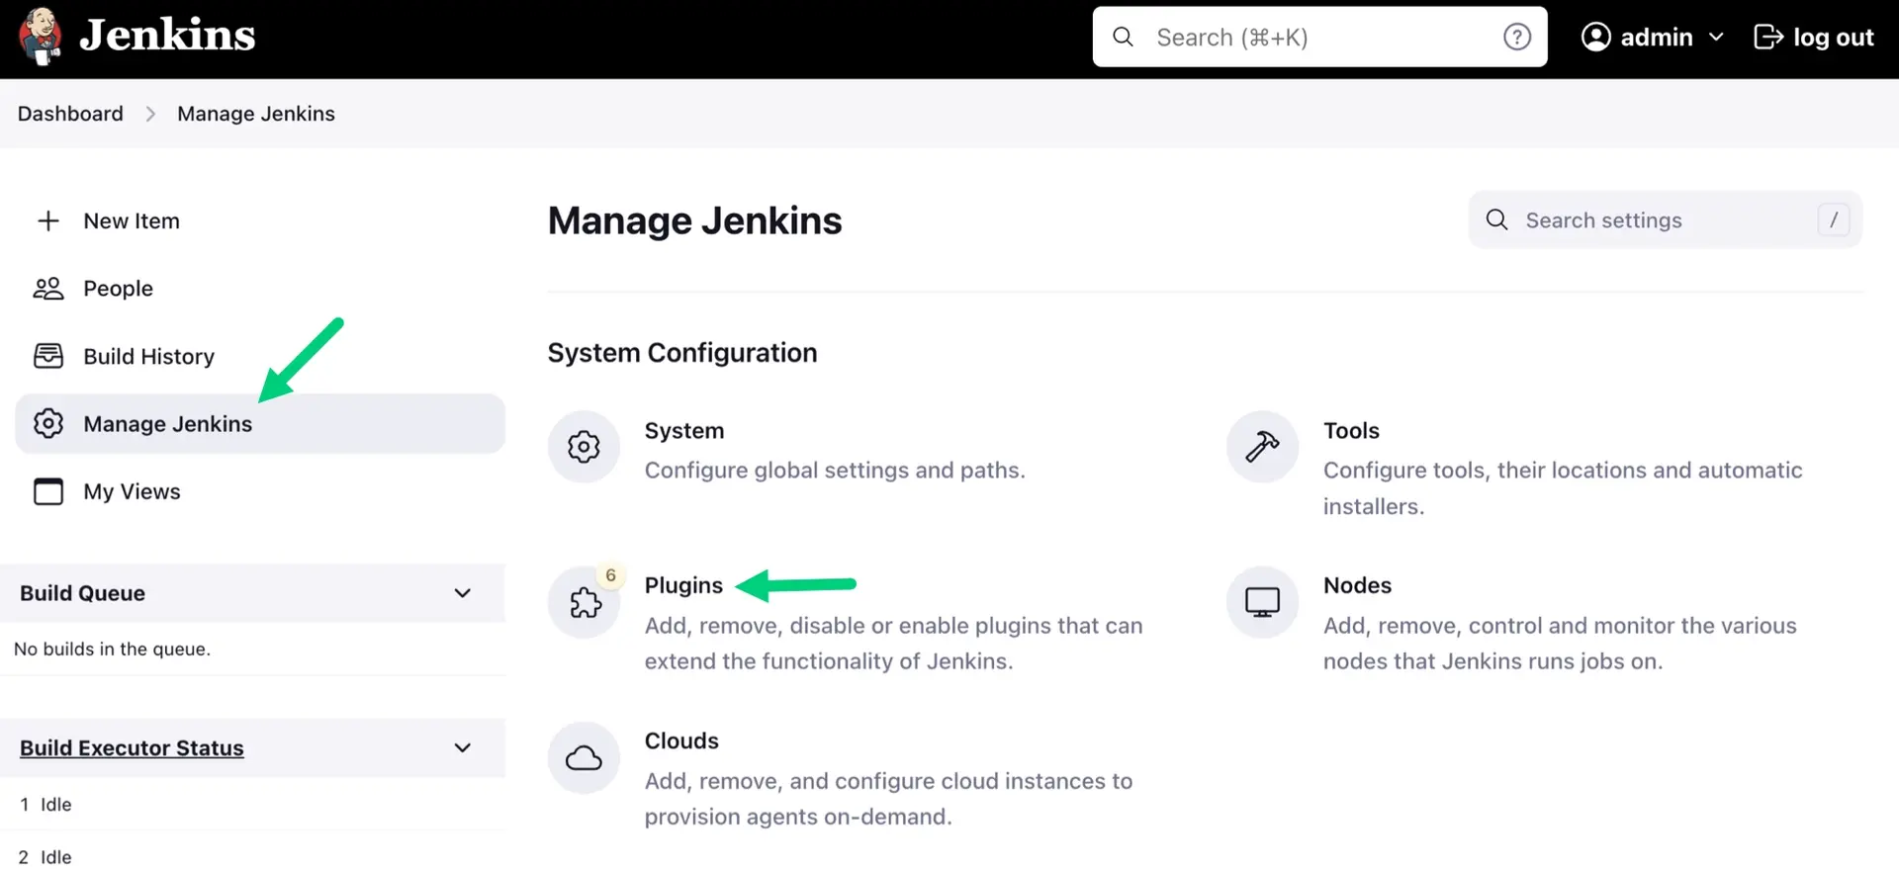Open My Views in sidebar
Viewport: 1899px width, 869px height.
tap(132, 492)
